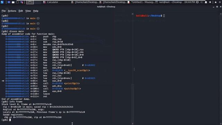Switch to the Calculator window in the taskbar
222x125 pixels.
pos(51,2)
